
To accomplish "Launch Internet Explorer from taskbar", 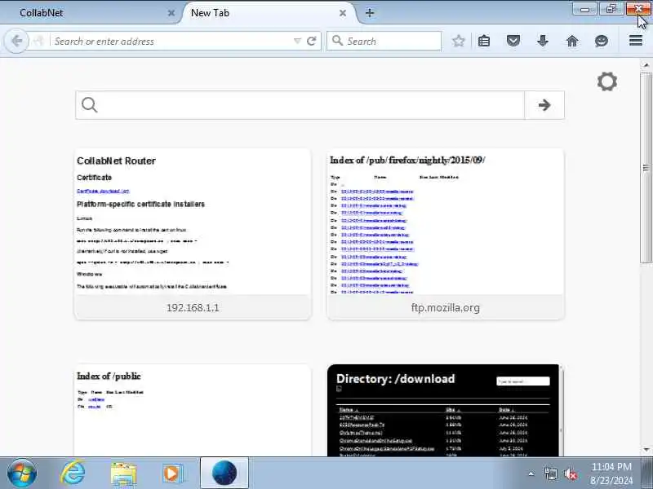I will pyautogui.click(x=73, y=474).
